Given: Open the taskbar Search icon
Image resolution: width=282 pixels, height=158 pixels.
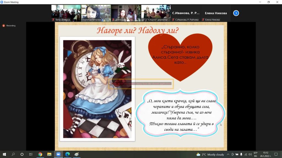Looking at the screenshot, I should (13, 154).
